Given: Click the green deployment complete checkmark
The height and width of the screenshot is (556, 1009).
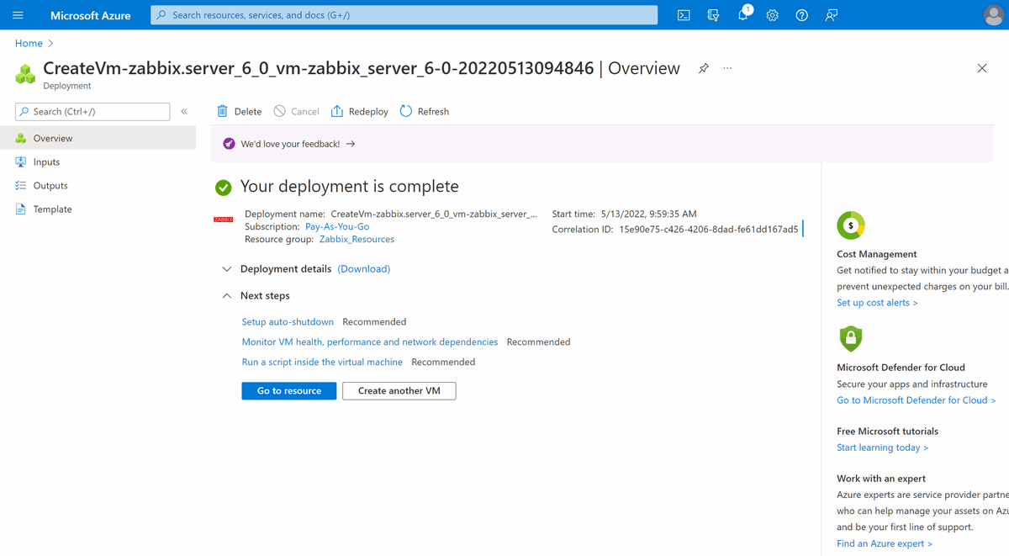Looking at the screenshot, I should coord(223,187).
